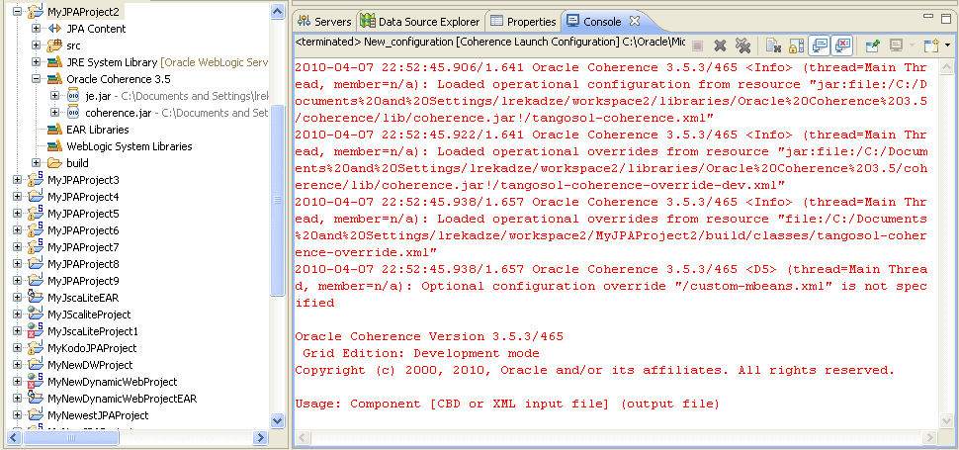
Task: Click the JRE System Library icon
Action: (54, 61)
